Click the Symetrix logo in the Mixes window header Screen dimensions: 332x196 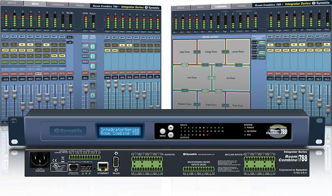click(x=152, y=8)
